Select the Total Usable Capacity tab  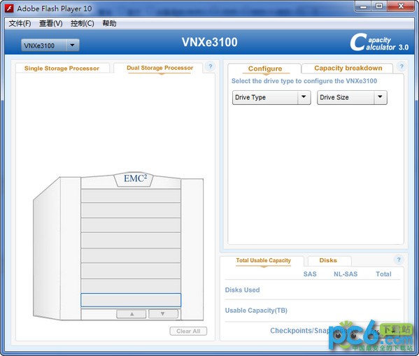pyautogui.click(x=263, y=261)
